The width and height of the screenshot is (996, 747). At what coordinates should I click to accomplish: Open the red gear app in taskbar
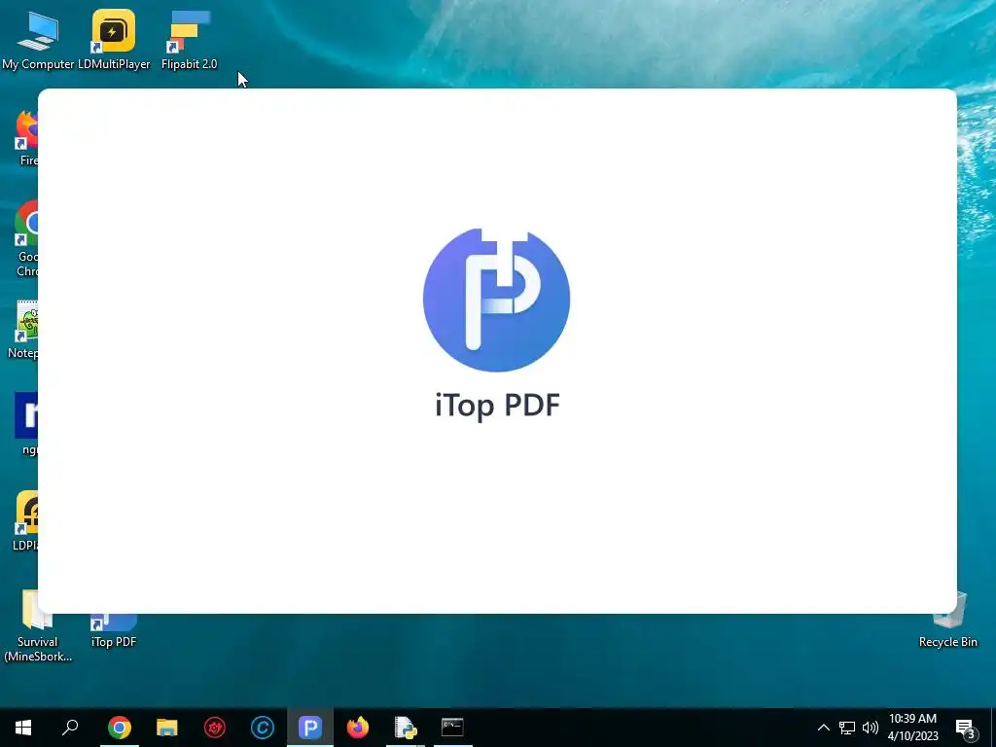tap(215, 728)
